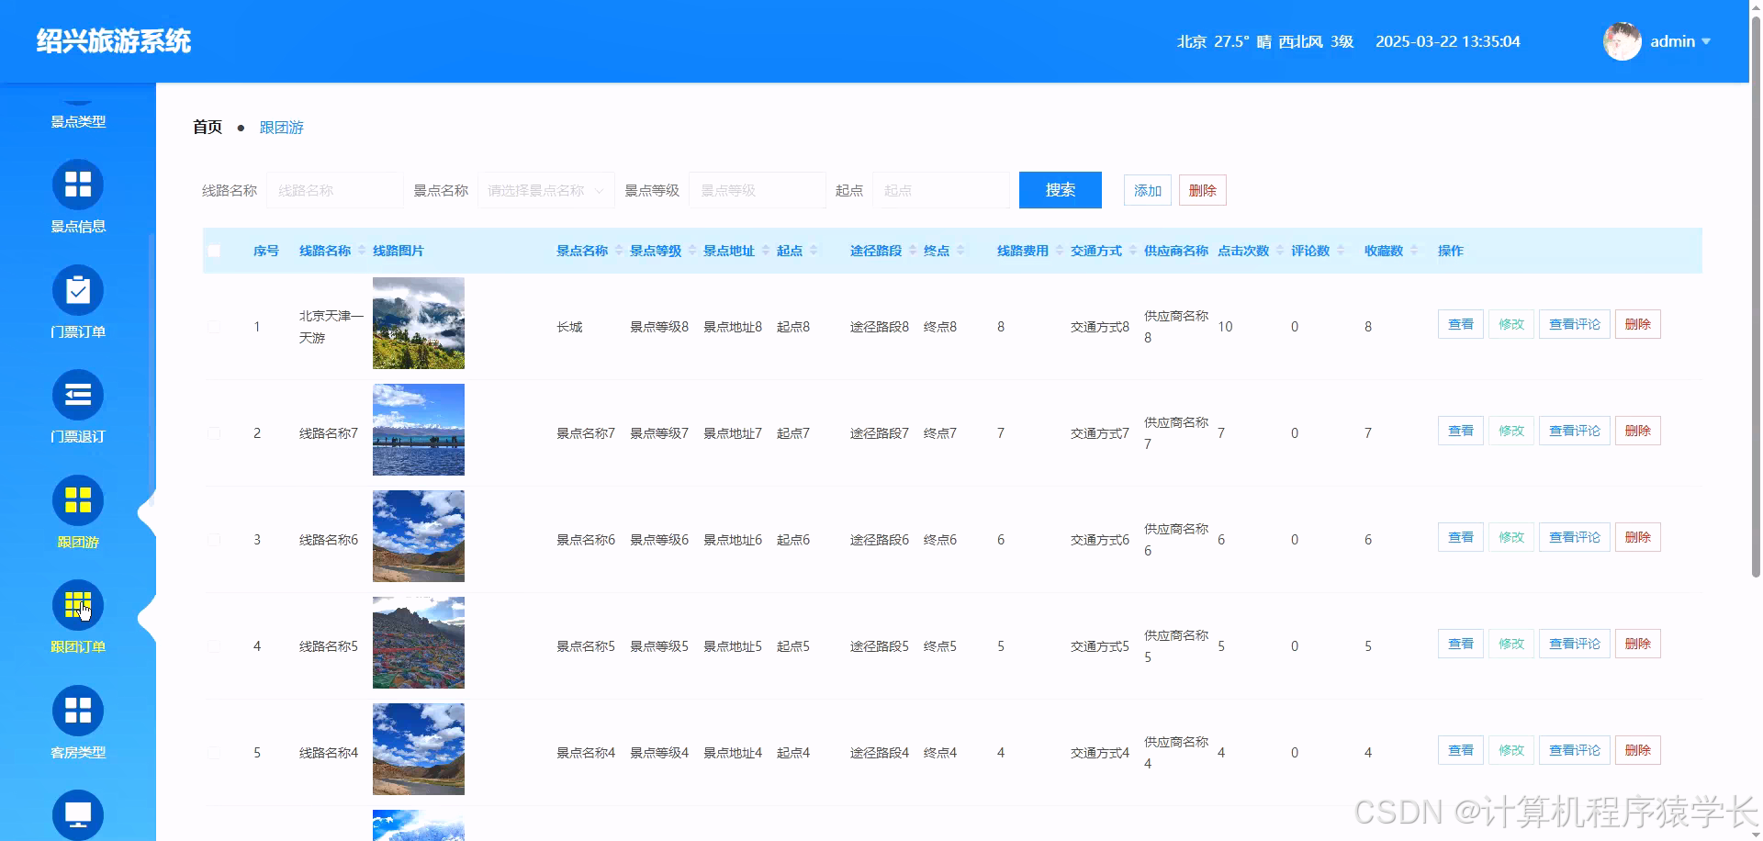Click the 添加 button

pos(1148,190)
